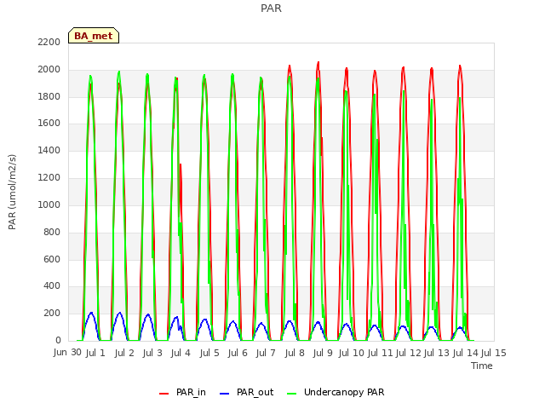Viewport: 545px width, 409px height.
Task: Click the green Undercanopy peak on Jul 2
Action: (119, 72)
